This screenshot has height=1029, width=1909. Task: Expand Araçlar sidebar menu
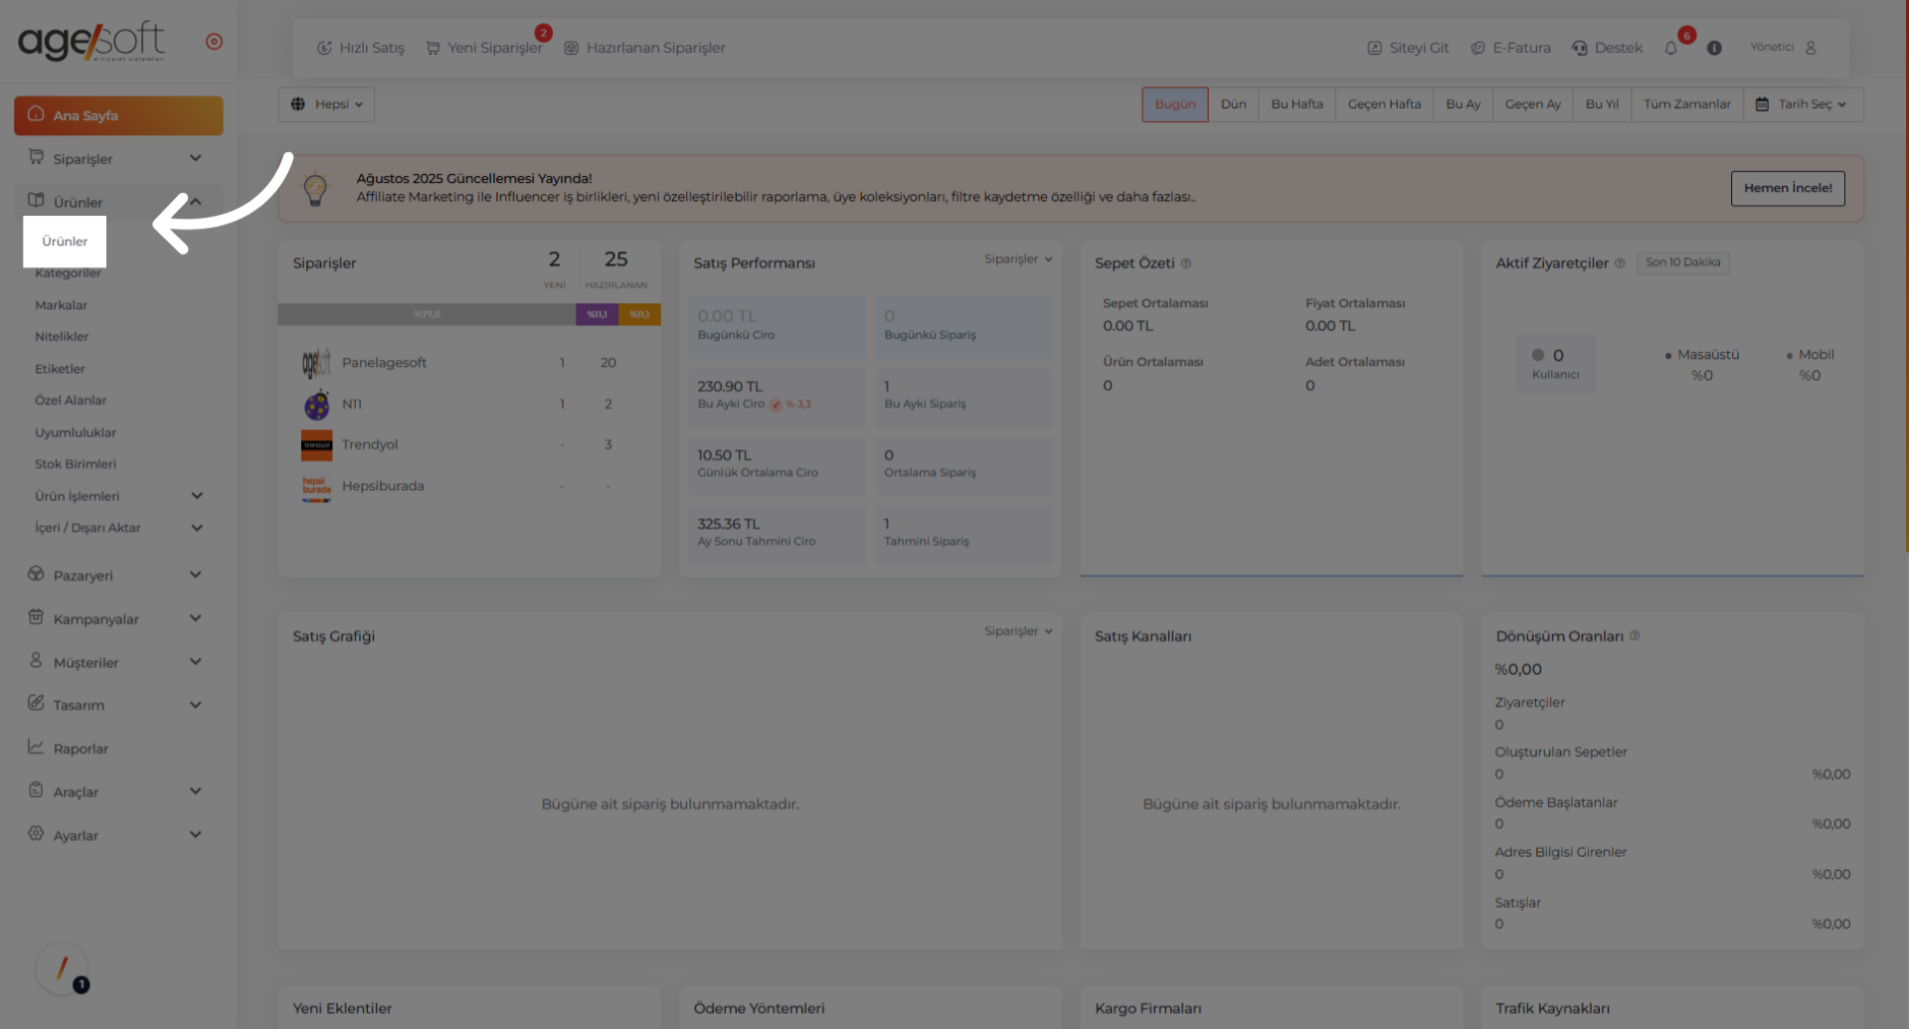click(118, 792)
